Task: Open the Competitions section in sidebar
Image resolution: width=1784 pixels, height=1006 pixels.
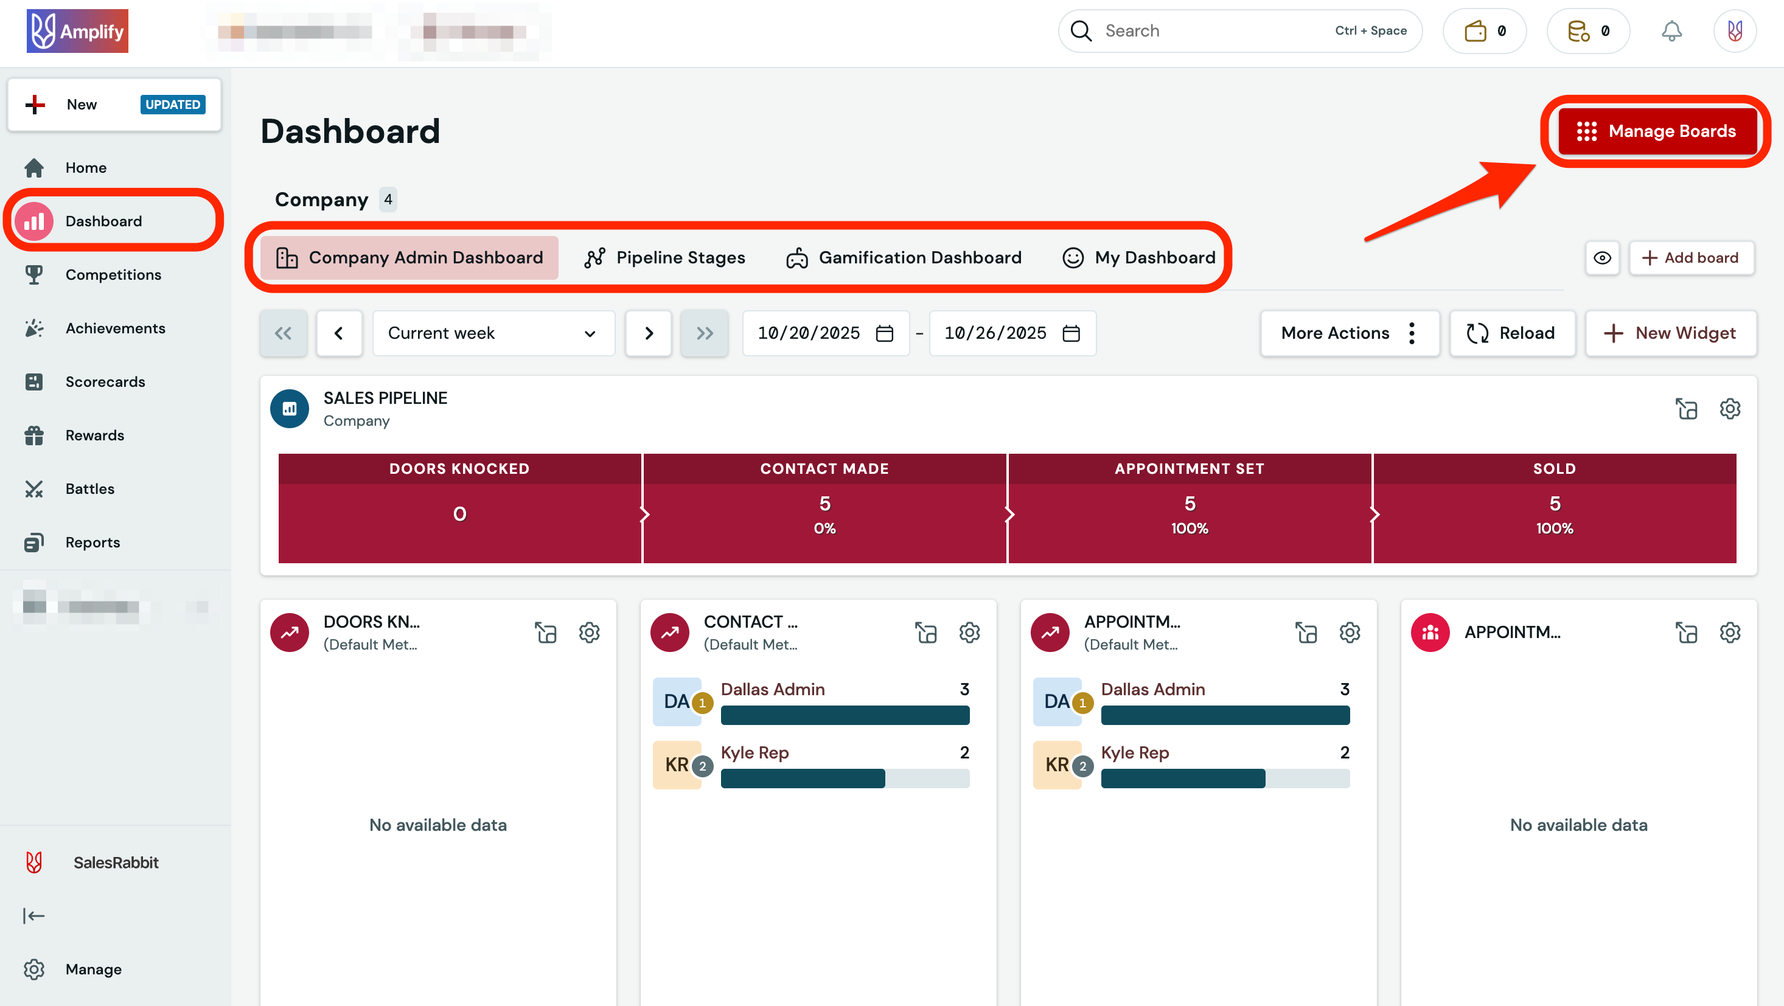Action: point(113,274)
